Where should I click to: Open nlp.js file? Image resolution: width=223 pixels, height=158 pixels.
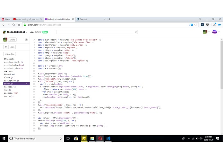pos(7,90)
